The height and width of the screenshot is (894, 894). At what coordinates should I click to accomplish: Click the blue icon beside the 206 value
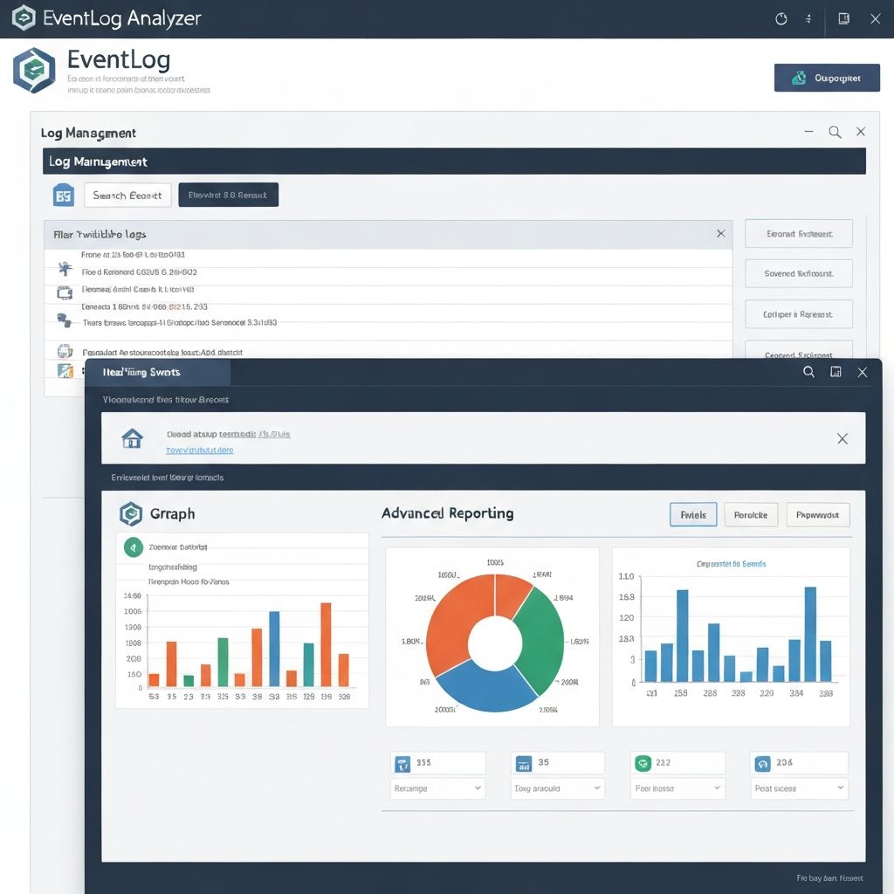click(x=763, y=763)
